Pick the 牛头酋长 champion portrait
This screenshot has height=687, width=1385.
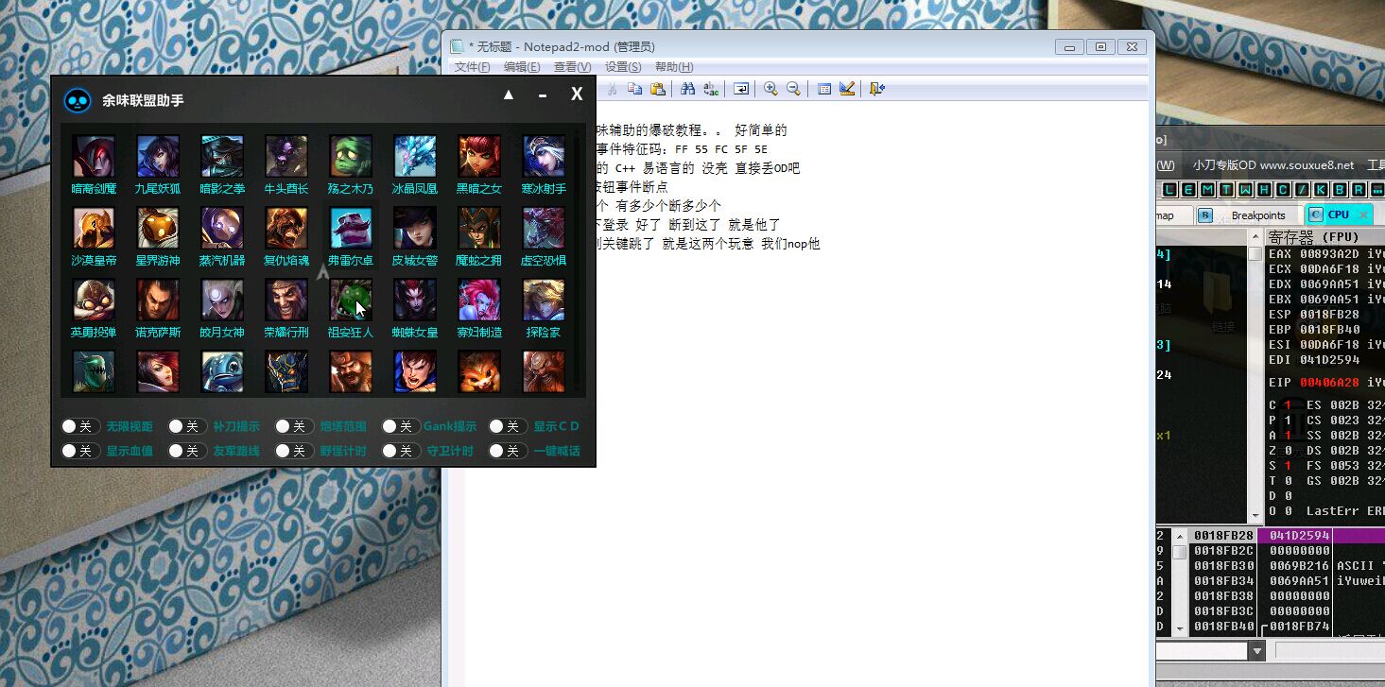(286, 156)
